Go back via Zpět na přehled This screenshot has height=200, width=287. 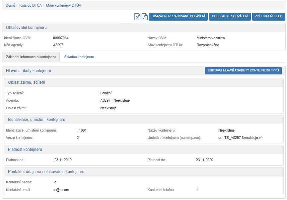pos(268,17)
